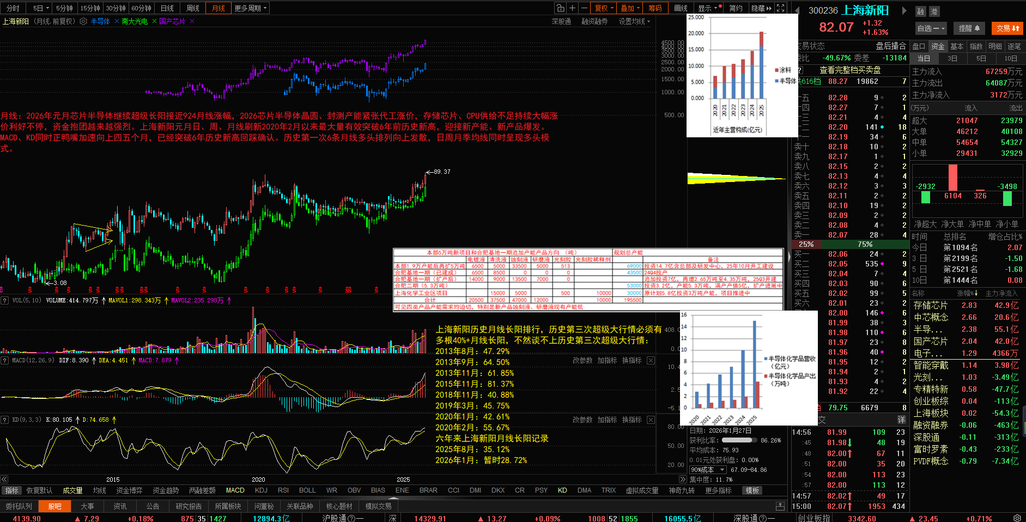This screenshot has width=1026, height=522.
Task: Remove 半导体 overlay with its X icon
Action: (x=117, y=21)
